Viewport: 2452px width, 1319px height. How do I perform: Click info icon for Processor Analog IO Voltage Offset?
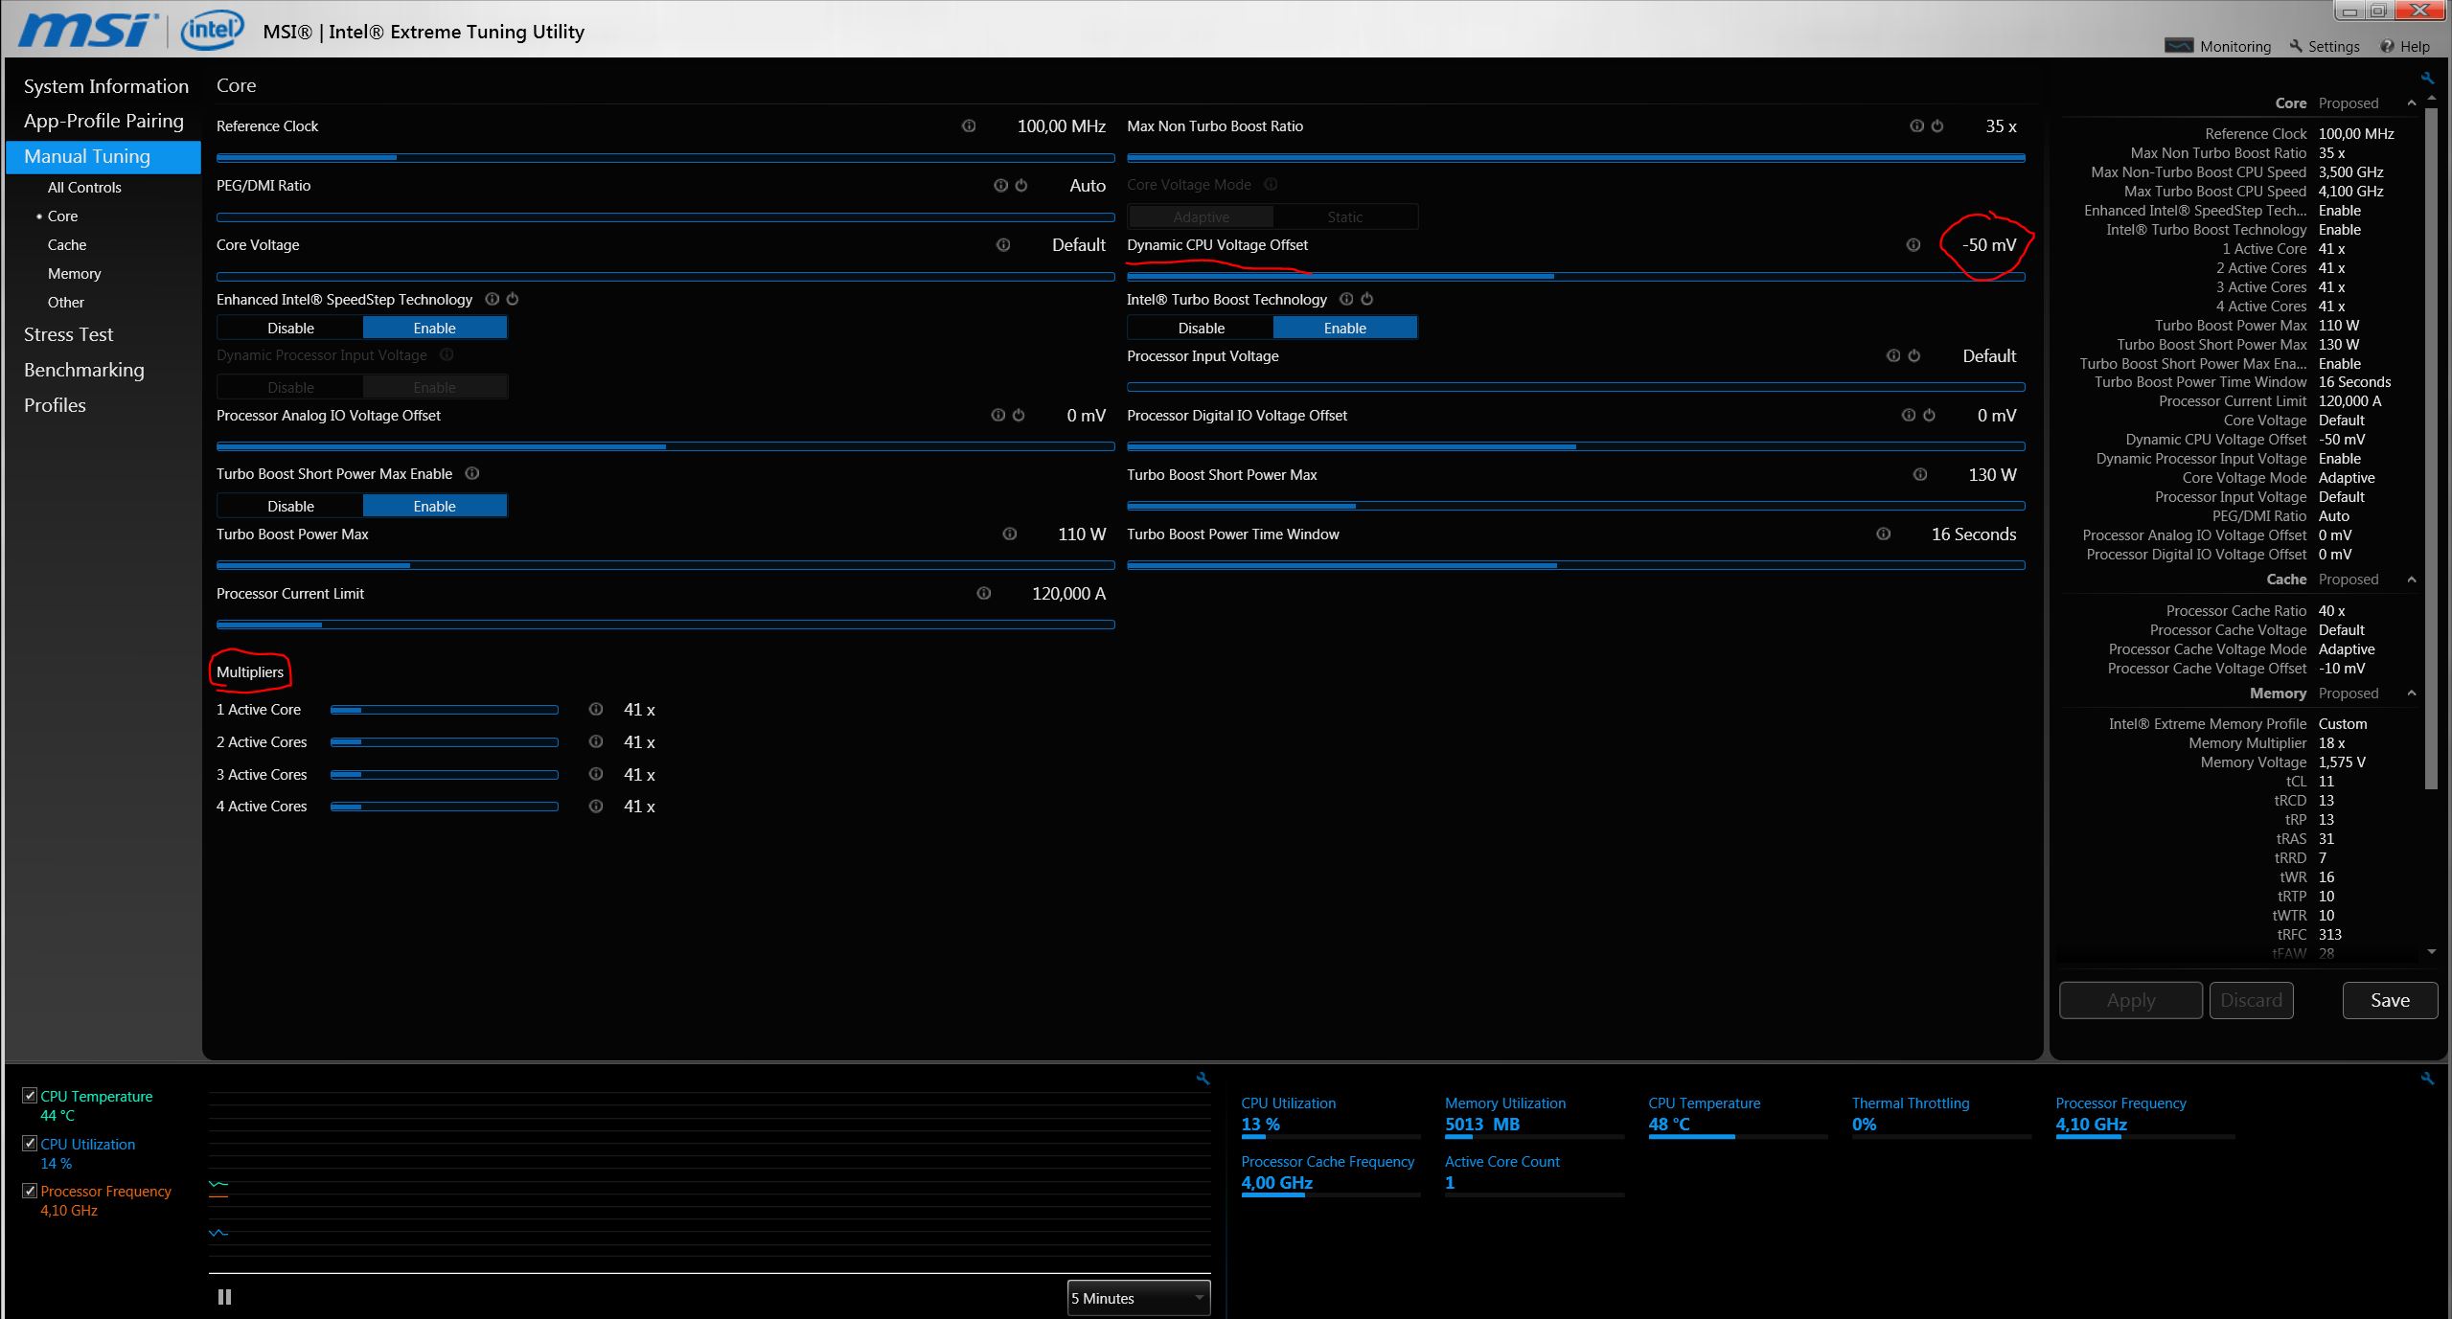pos(997,415)
